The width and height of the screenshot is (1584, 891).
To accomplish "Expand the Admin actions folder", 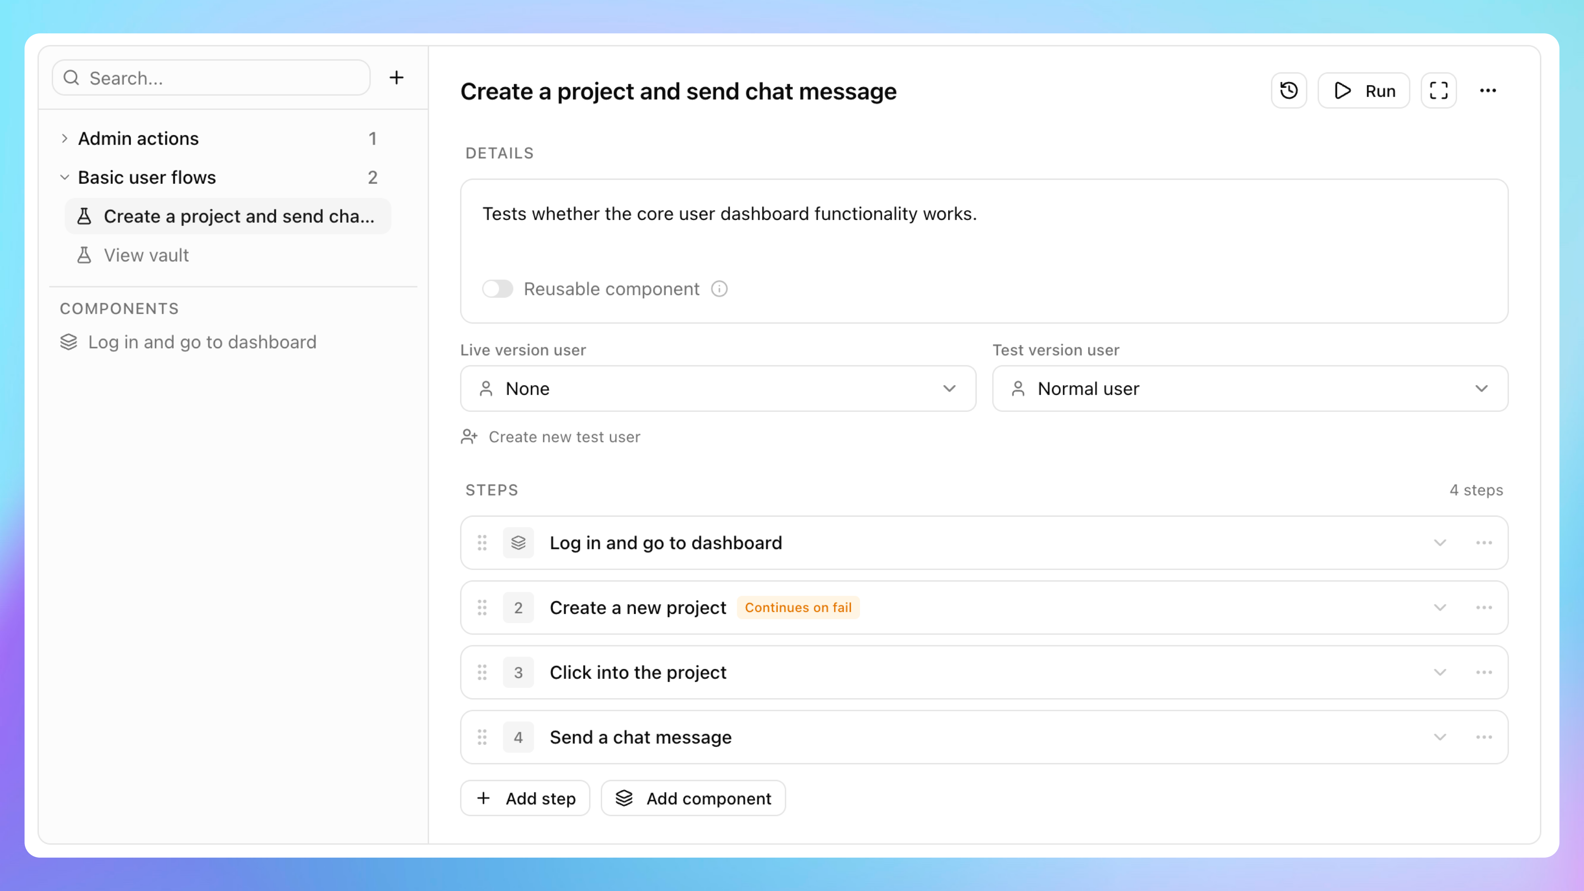I will coord(64,139).
